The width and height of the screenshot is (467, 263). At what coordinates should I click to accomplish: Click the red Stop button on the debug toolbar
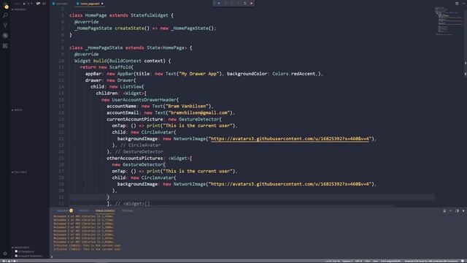[x=251, y=3]
